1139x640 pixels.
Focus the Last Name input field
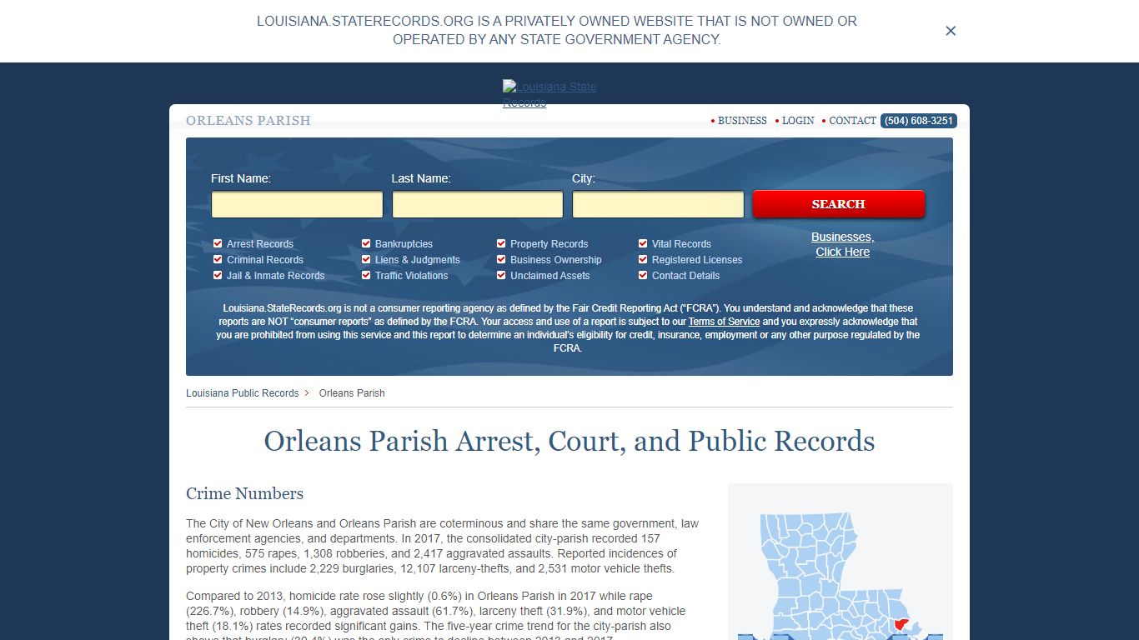[x=478, y=204]
